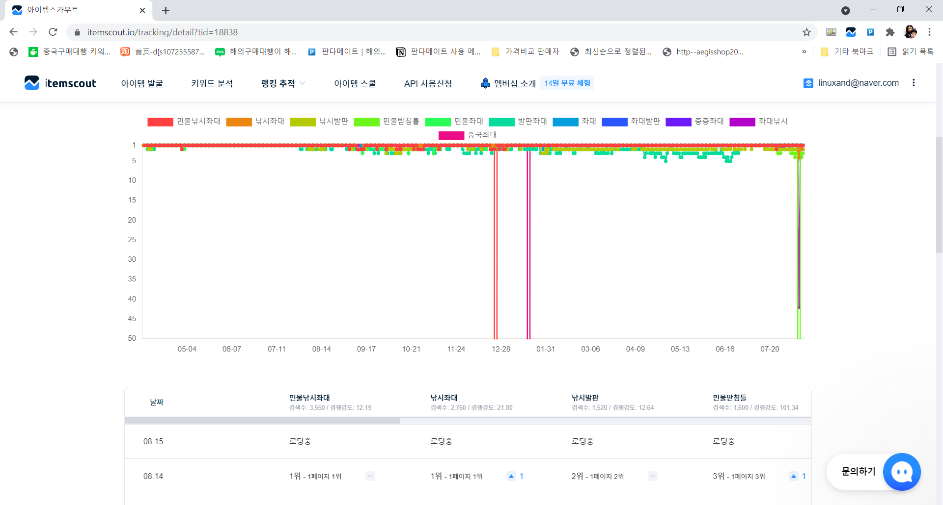
Task: Toggle 중층좌대 legend swatch
Action: [x=678, y=122]
